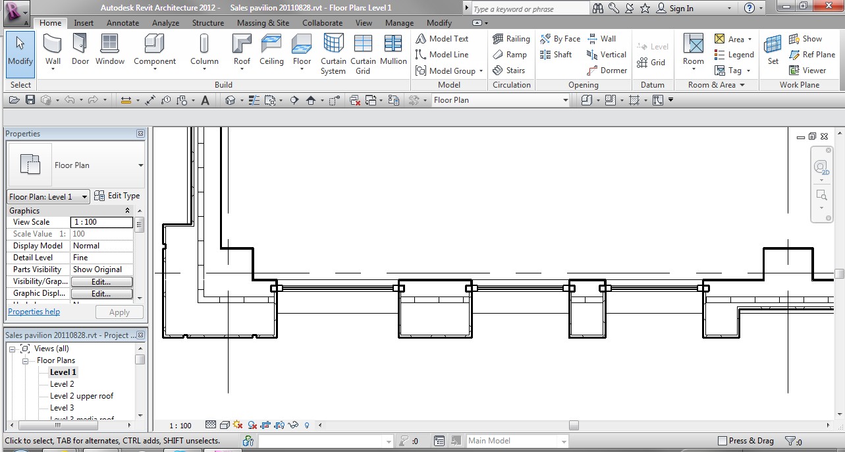
Task: Select the Curtain Grid tool
Action: 363,54
